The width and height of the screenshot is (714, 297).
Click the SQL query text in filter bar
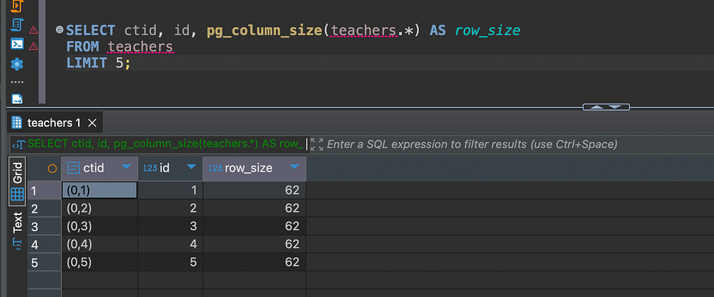pos(165,145)
